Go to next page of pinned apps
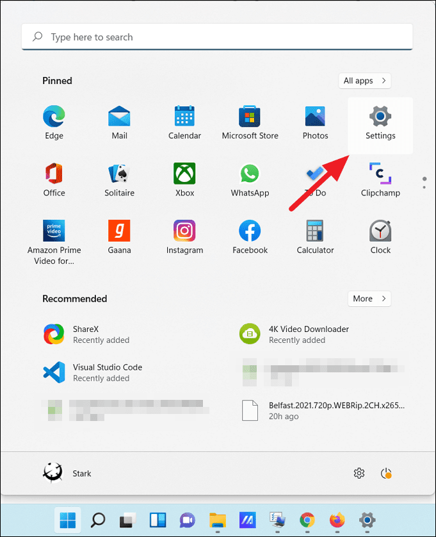 tap(424, 187)
